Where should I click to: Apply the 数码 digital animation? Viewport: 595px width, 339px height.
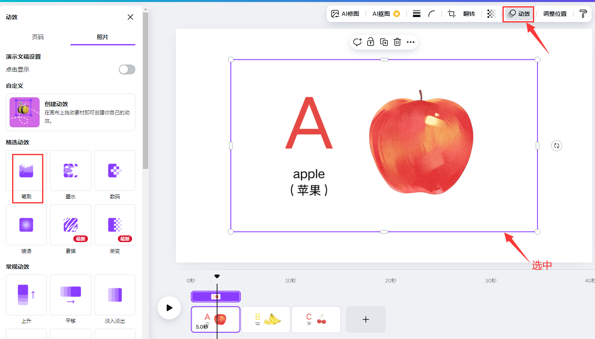[115, 171]
